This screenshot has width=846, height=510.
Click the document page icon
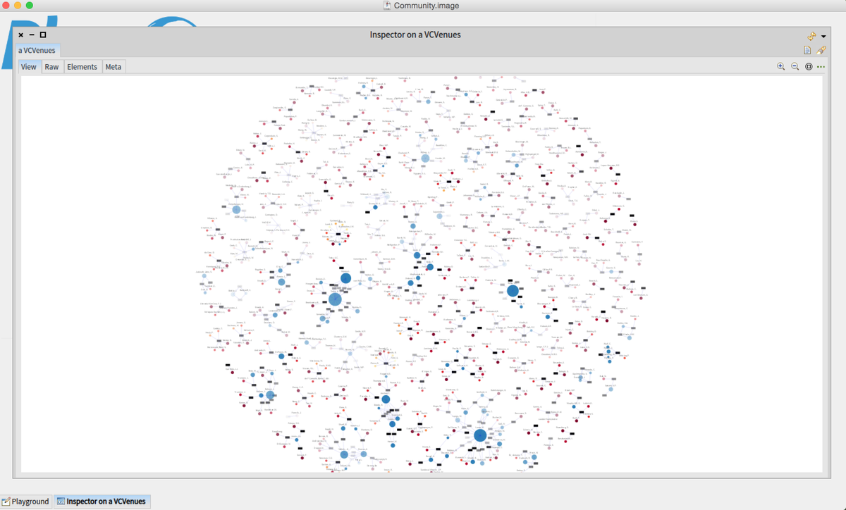click(808, 50)
